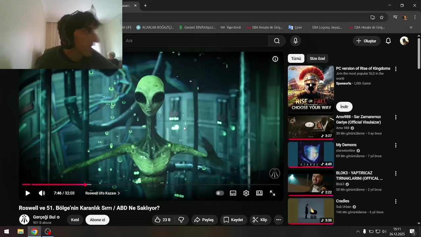Expand the bookmarks bar overflow chevron
Screen dimensions: 421x237
coord(411,27)
